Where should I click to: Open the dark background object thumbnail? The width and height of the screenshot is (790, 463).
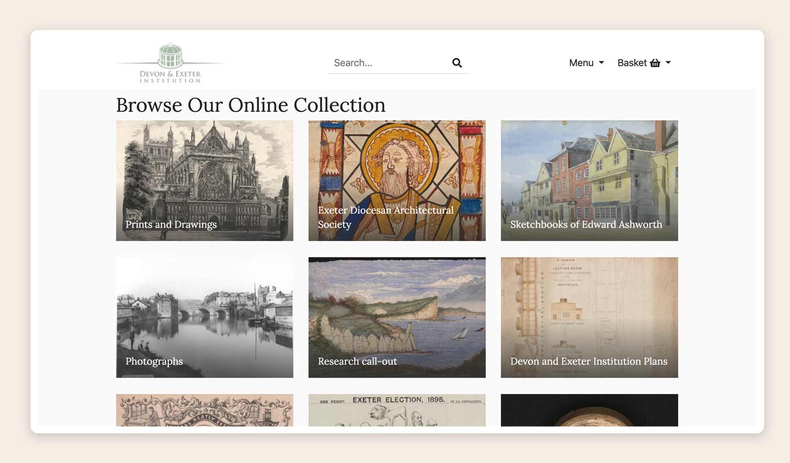coord(589,410)
